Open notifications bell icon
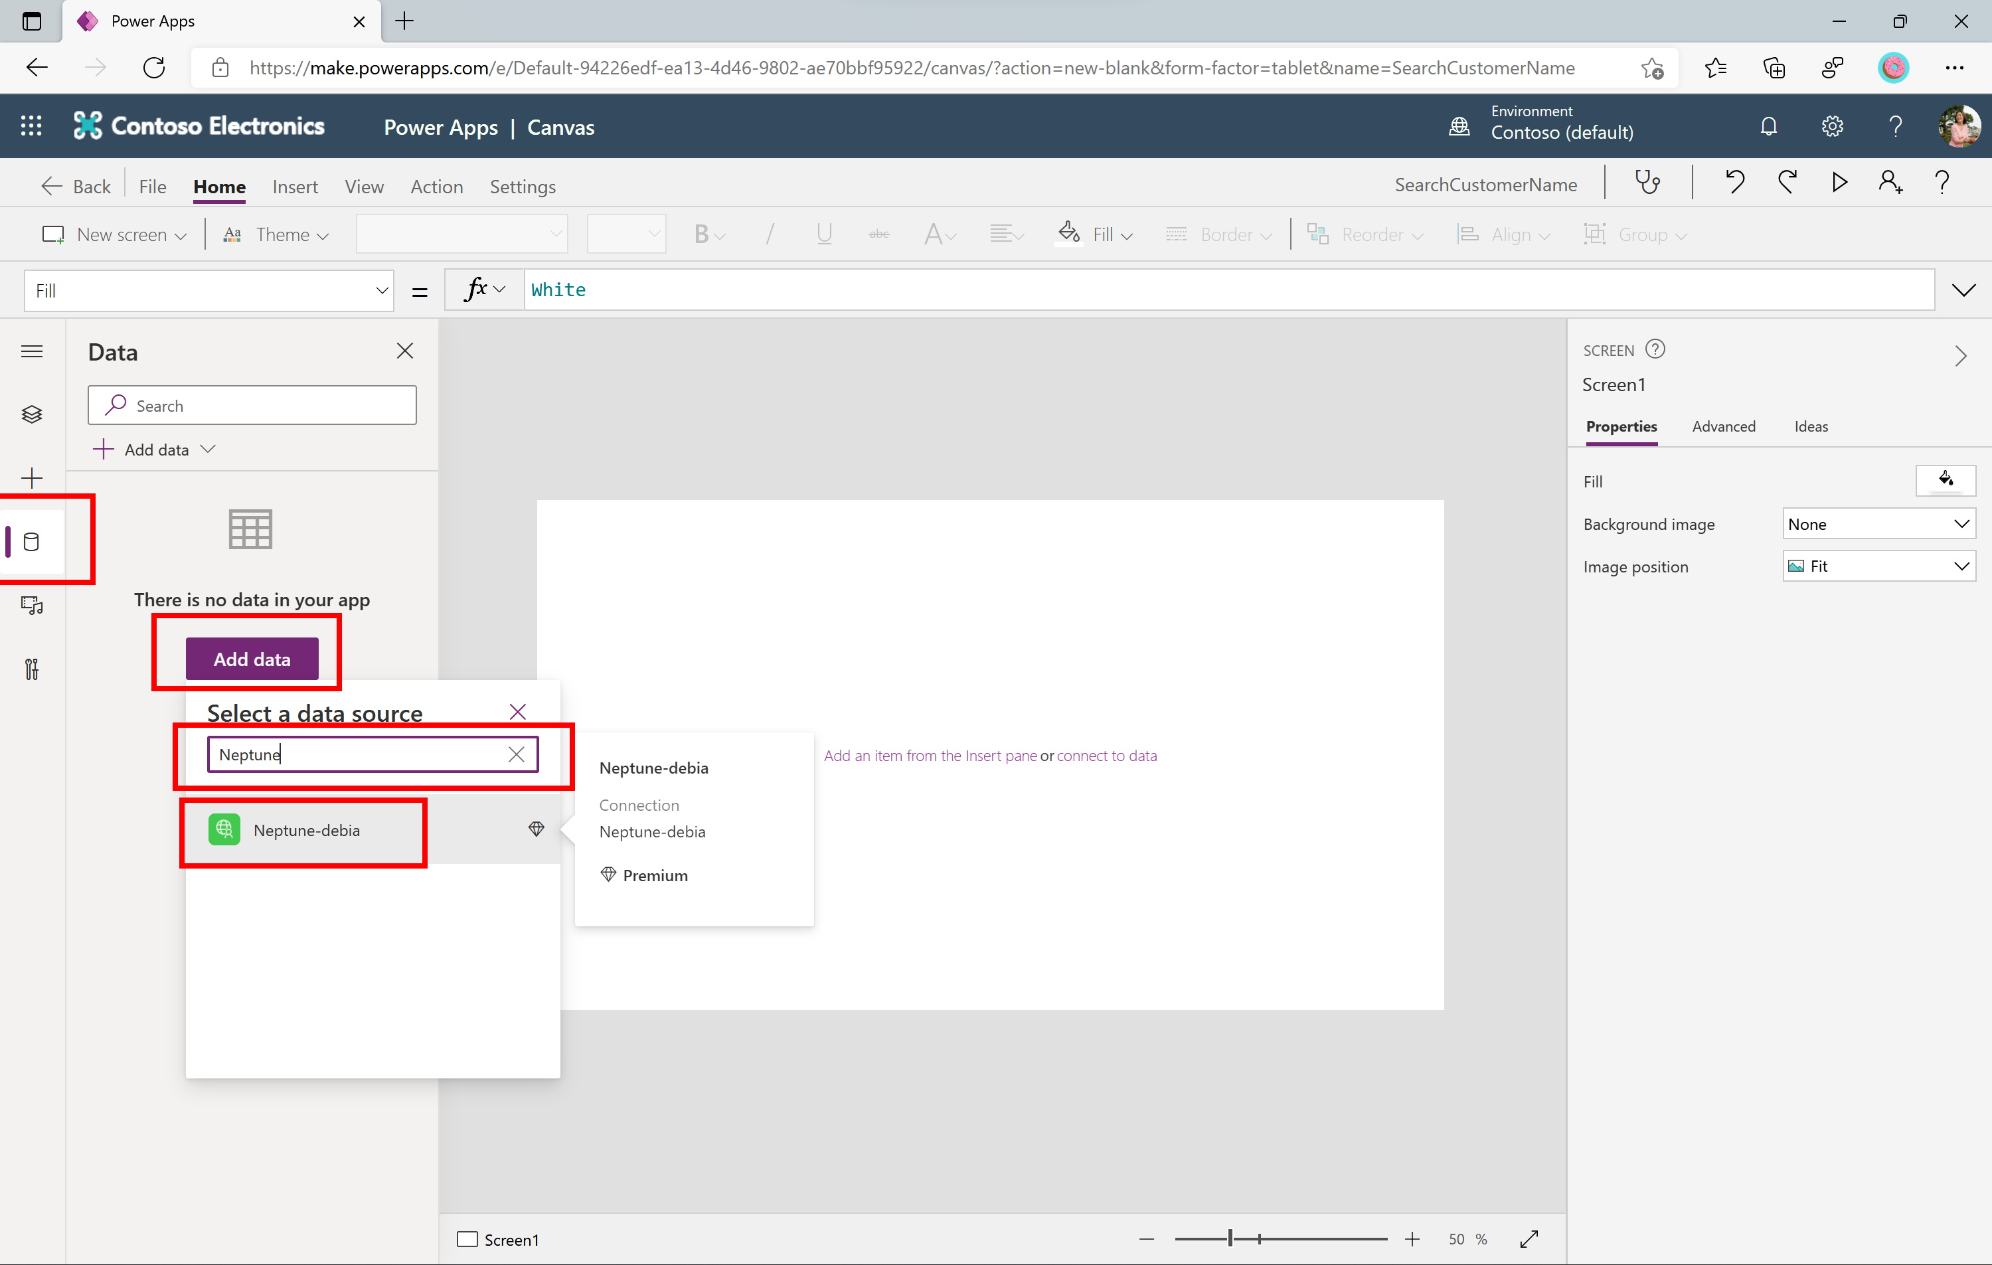This screenshot has height=1265, width=1992. click(1769, 126)
